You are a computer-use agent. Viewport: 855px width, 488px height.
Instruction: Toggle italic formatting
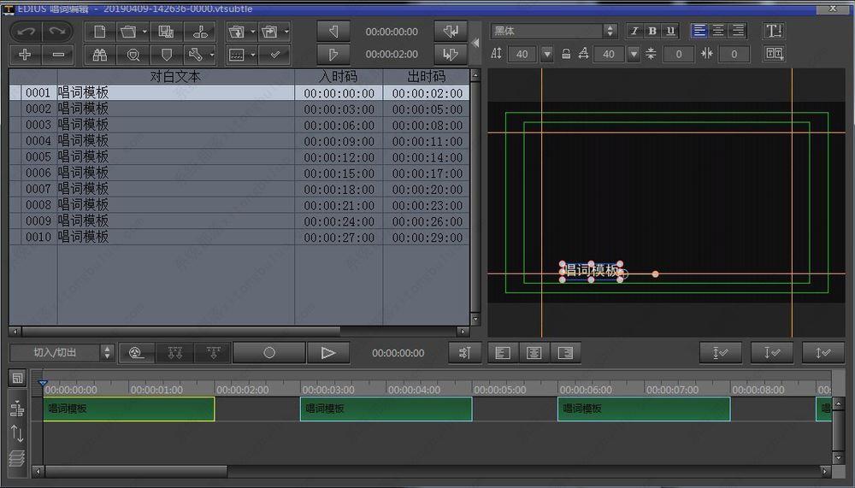pyautogui.click(x=634, y=31)
